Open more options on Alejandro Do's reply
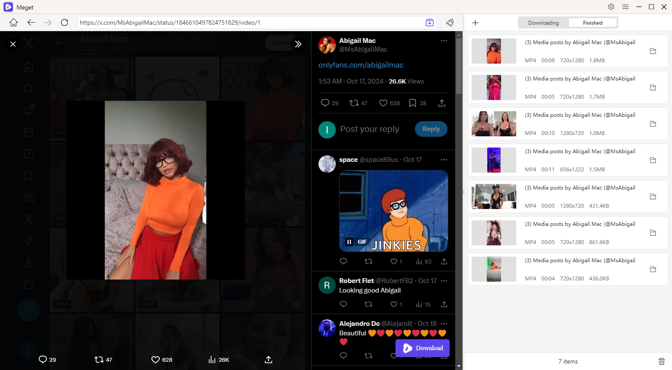672x370 pixels. pyautogui.click(x=444, y=324)
